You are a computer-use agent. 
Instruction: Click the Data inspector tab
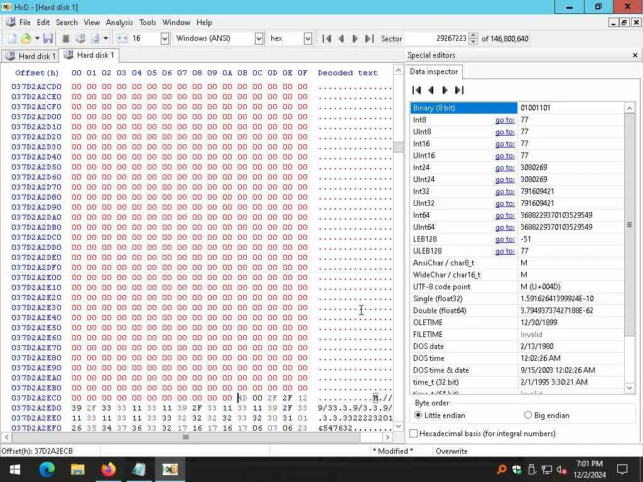[x=434, y=72]
